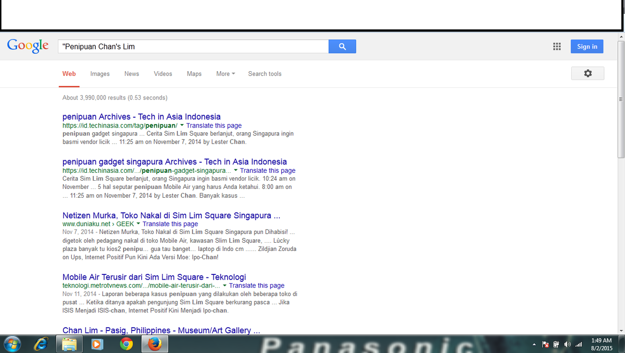Launch Internet Explorer from taskbar
This screenshot has width=625, height=353.
tap(41, 344)
